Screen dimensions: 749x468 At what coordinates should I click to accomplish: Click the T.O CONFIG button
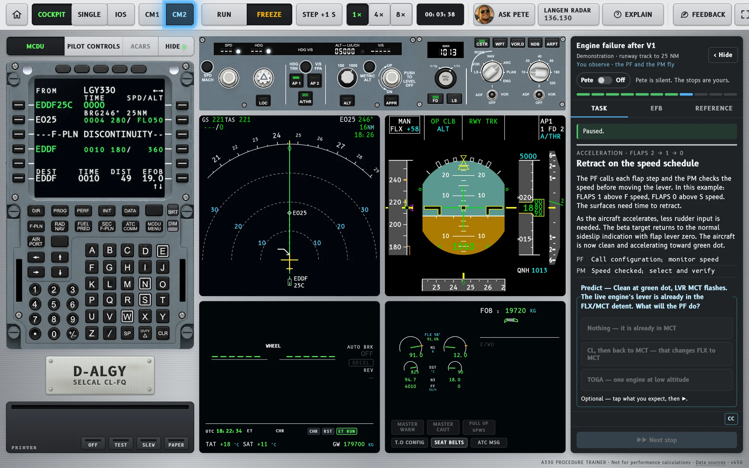coord(409,443)
